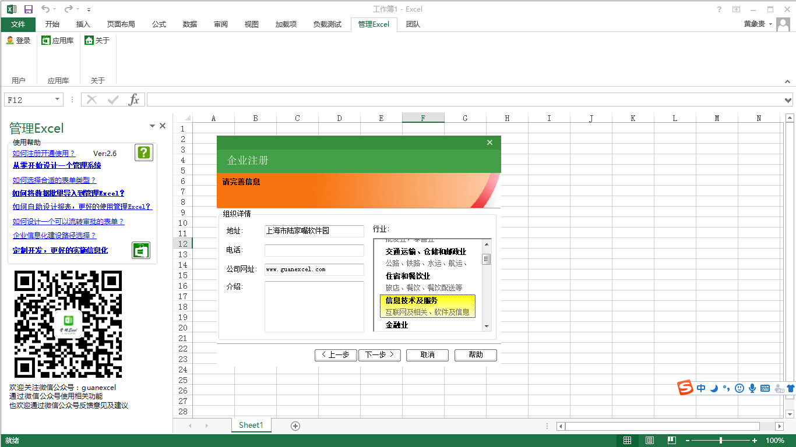796x447 pixels.
Task: Open 企业信息化建设路径选择 link
Action: (x=54, y=236)
